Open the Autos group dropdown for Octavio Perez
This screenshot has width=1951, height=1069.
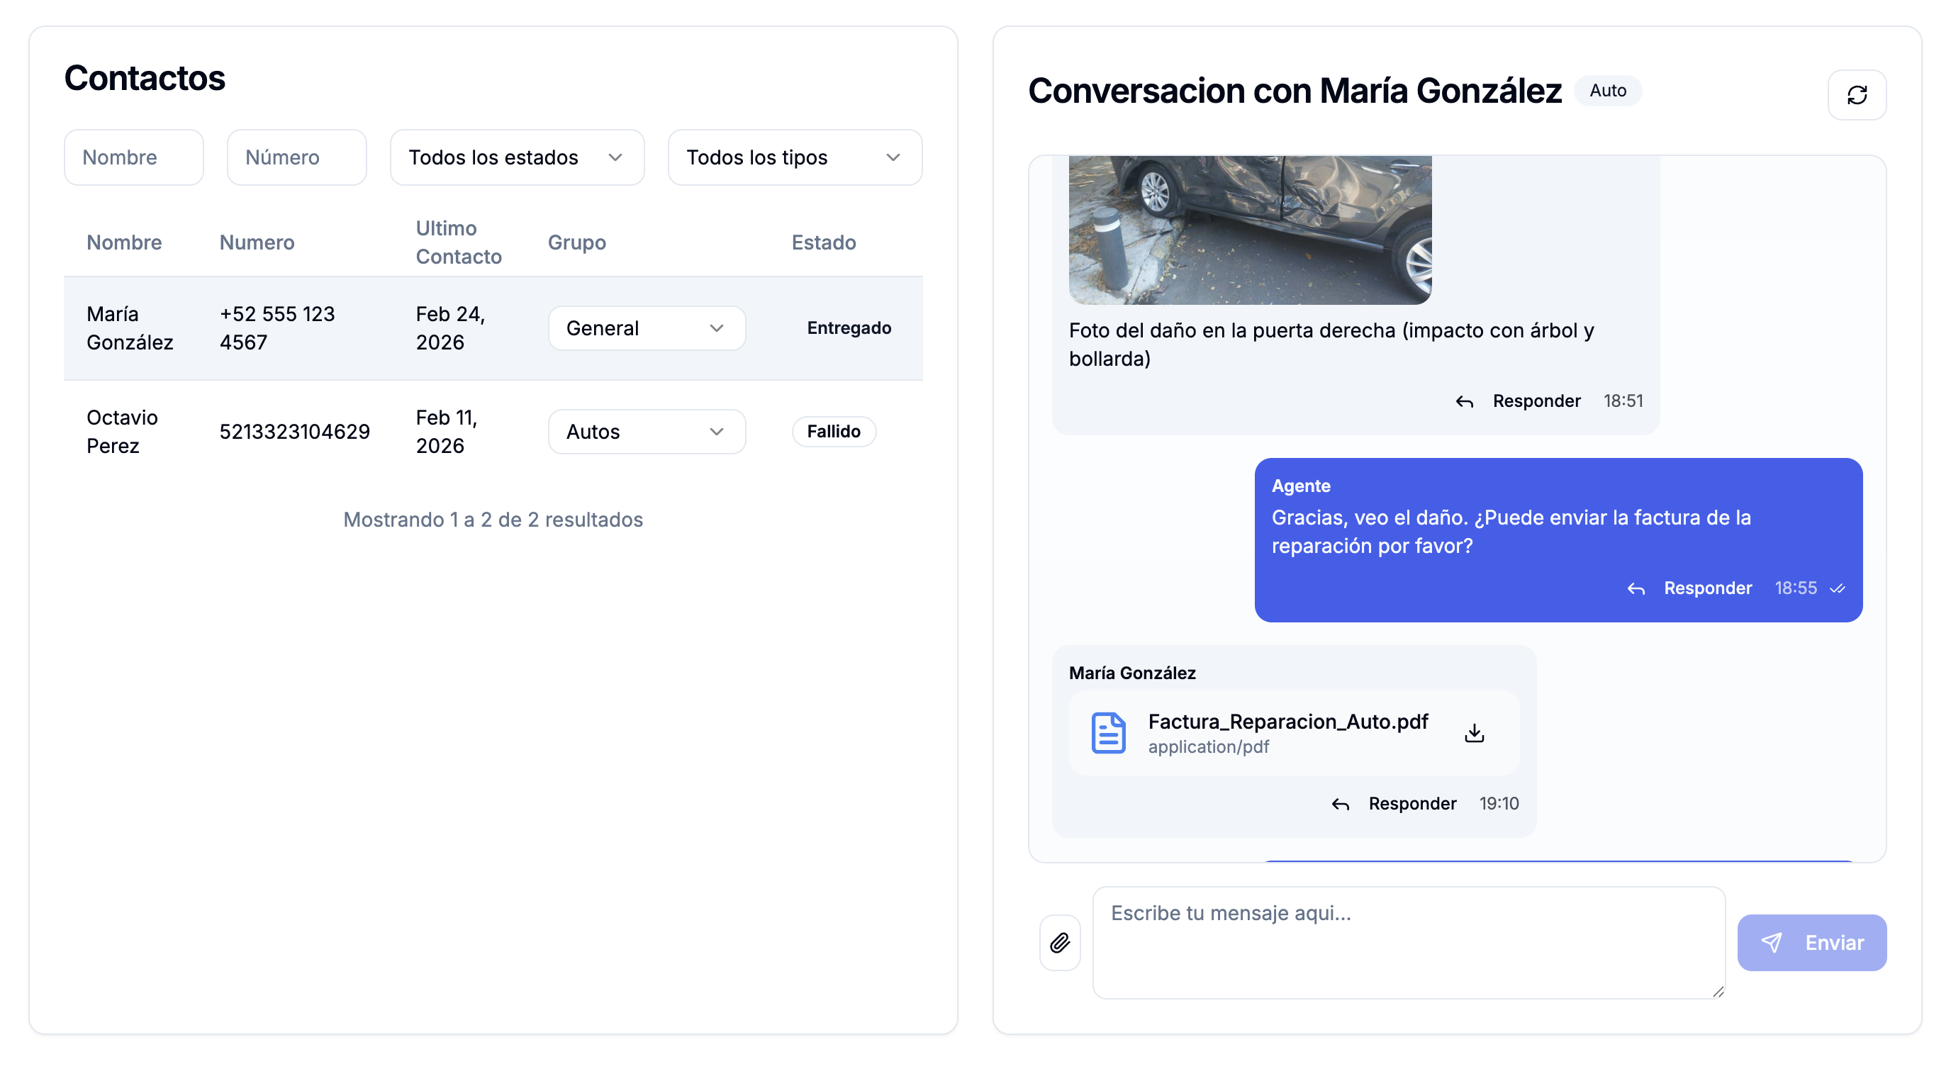pyautogui.click(x=646, y=431)
